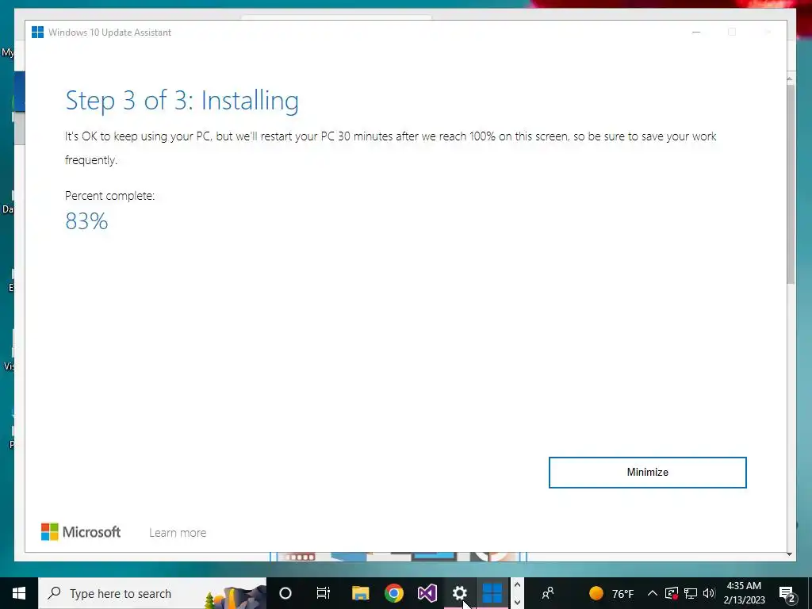
Task: Open the Learn more link
Action: [x=178, y=533]
